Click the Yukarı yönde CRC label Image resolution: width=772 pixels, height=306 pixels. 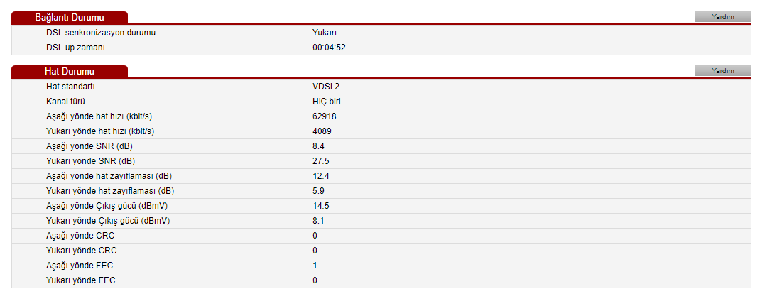tap(81, 251)
